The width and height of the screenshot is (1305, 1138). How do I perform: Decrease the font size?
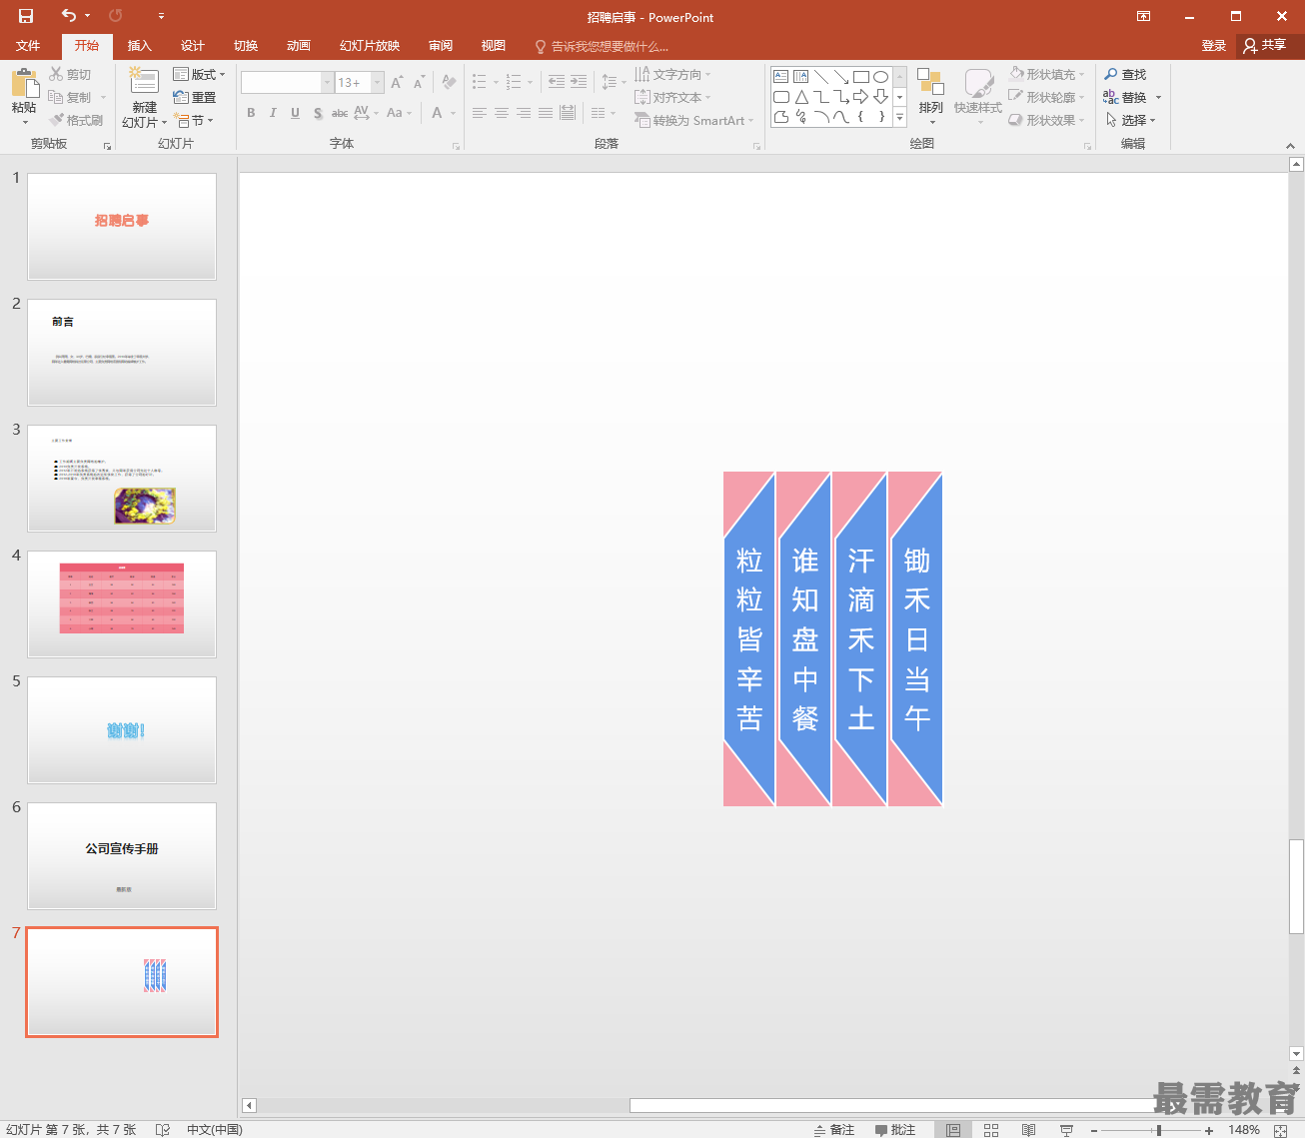(x=419, y=82)
